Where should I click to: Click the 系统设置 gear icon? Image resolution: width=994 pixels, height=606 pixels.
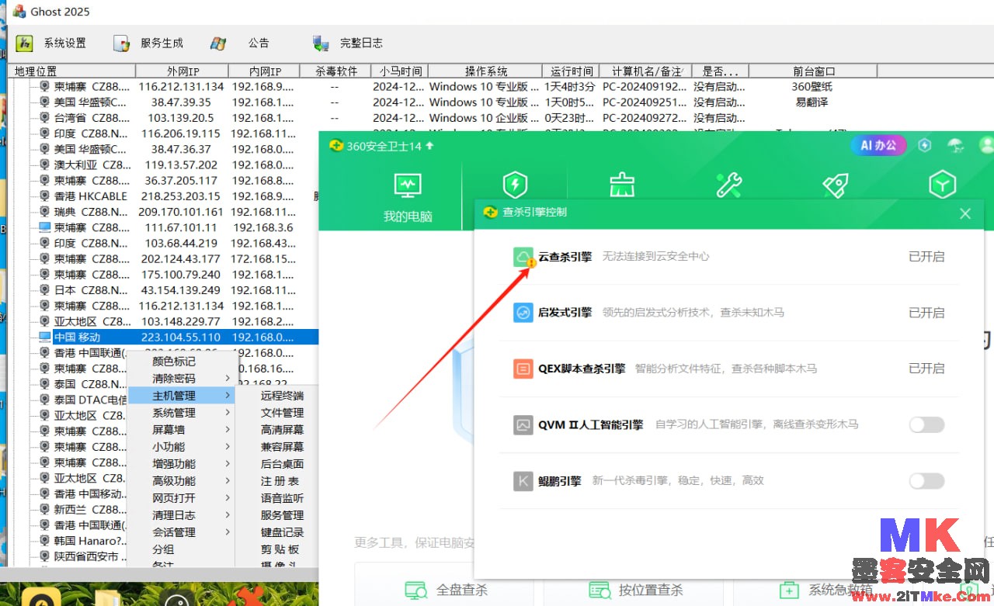pos(24,43)
